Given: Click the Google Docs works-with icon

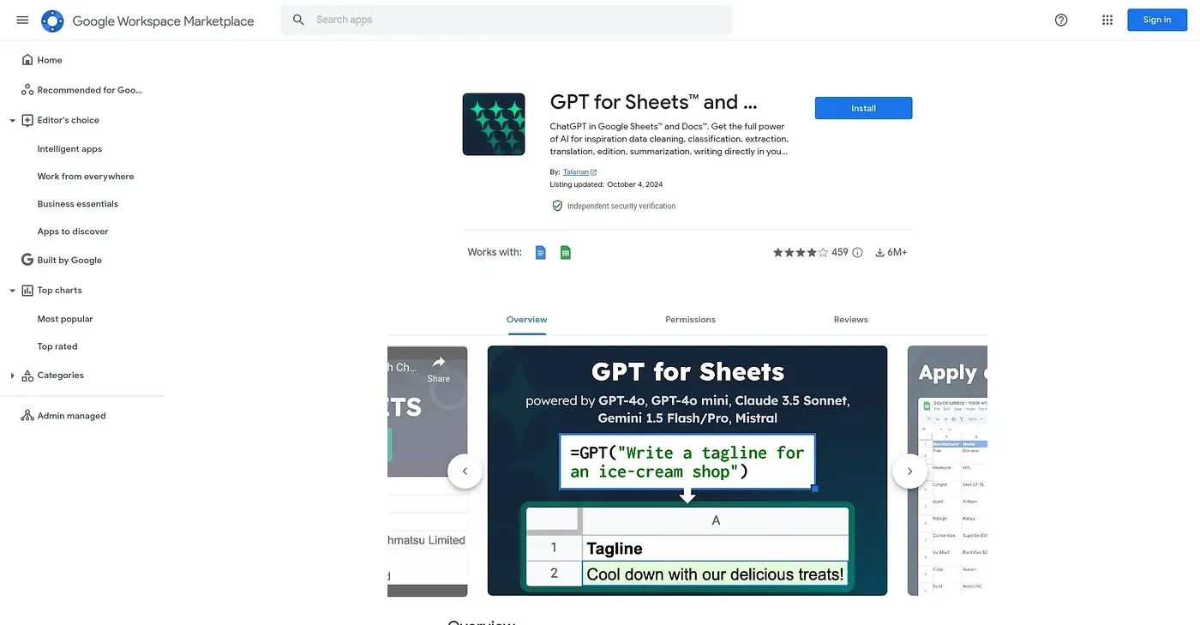Looking at the screenshot, I should tap(540, 252).
